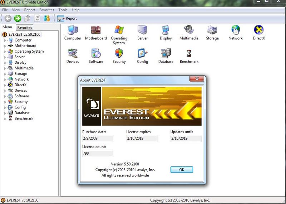
Task: Select Computer in the tree menu
Action: click(23, 40)
